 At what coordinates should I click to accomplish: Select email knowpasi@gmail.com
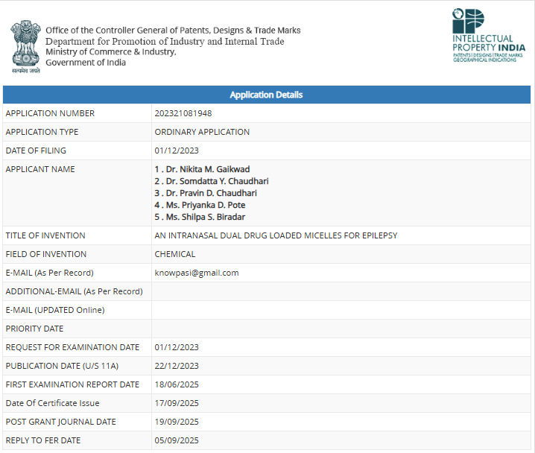(x=197, y=273)
